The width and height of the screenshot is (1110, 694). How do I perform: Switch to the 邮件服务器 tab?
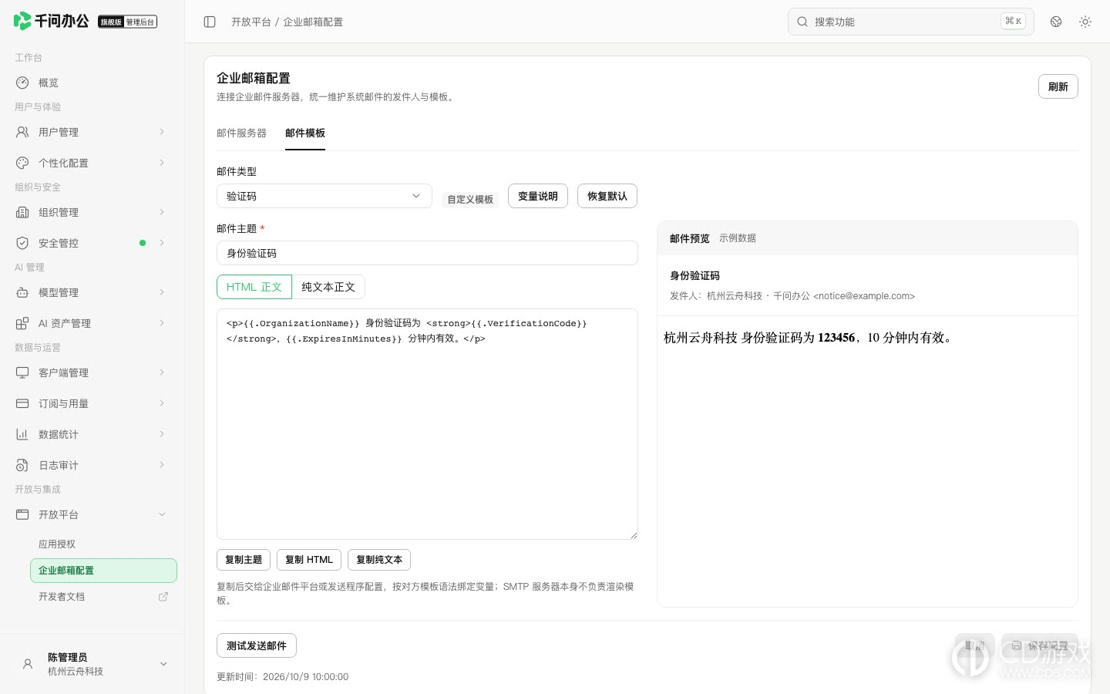(x=241, y=133)
